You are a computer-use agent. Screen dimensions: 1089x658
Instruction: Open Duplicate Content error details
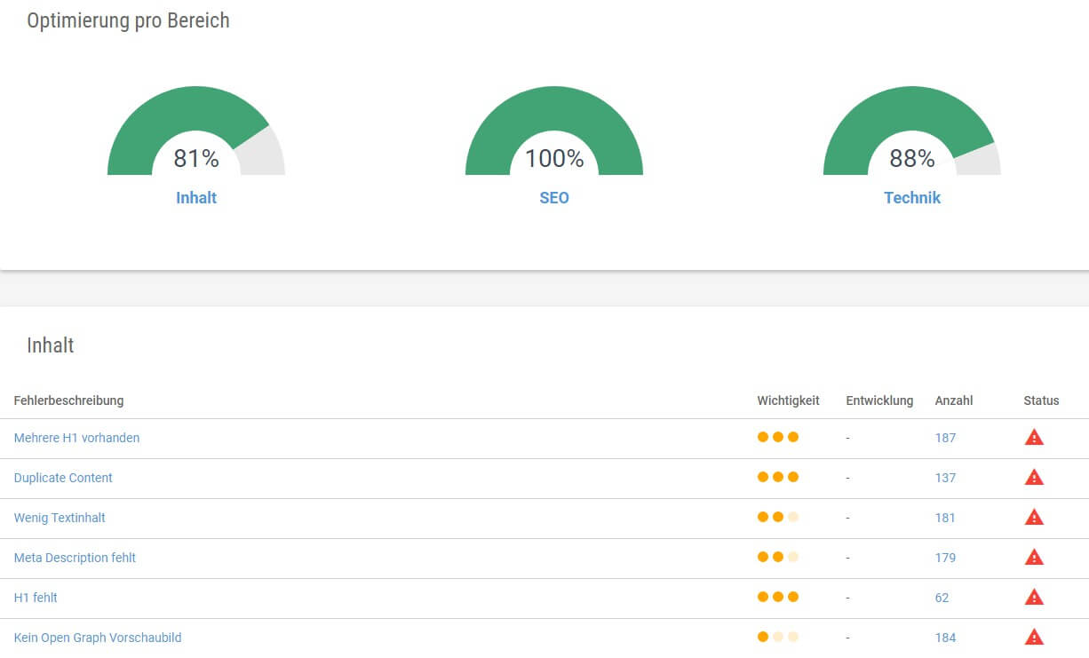63,478
